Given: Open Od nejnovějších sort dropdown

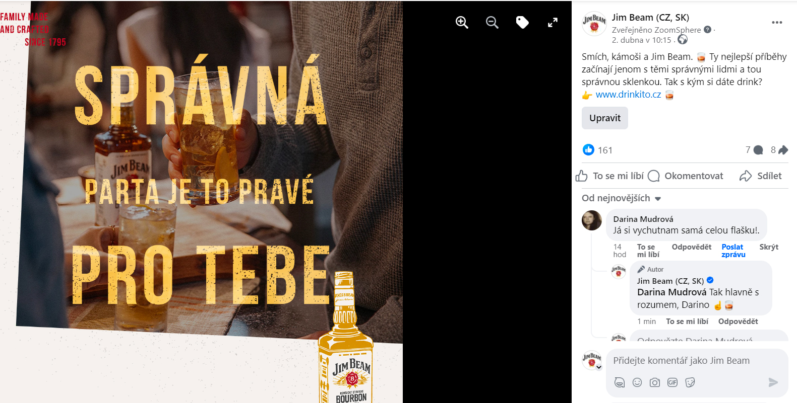Looking at the screenshot, I should click(621, 198).
